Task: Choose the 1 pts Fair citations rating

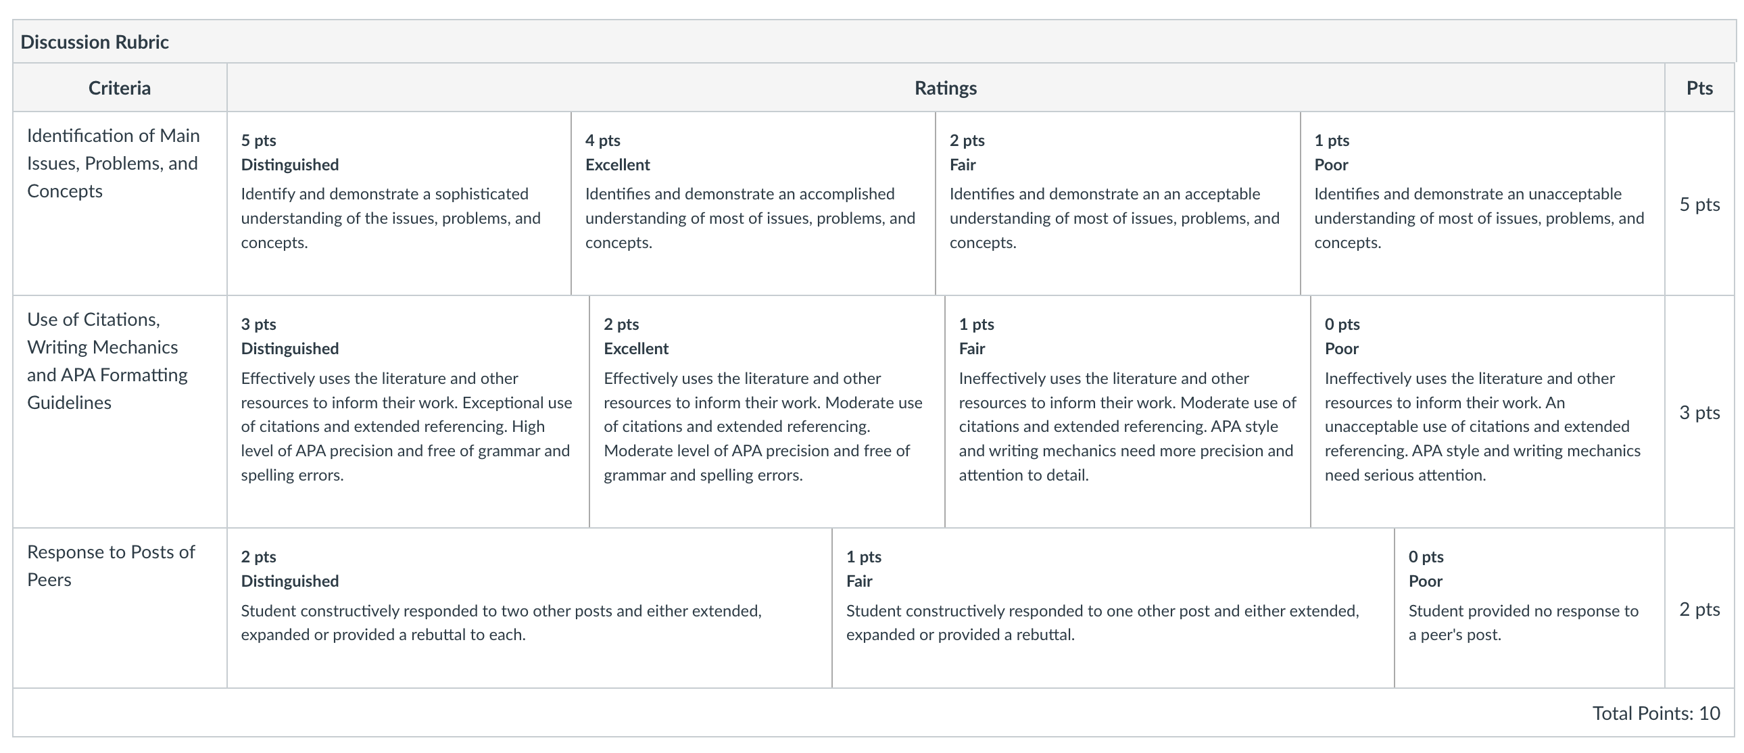Action: pos(1128,412)
